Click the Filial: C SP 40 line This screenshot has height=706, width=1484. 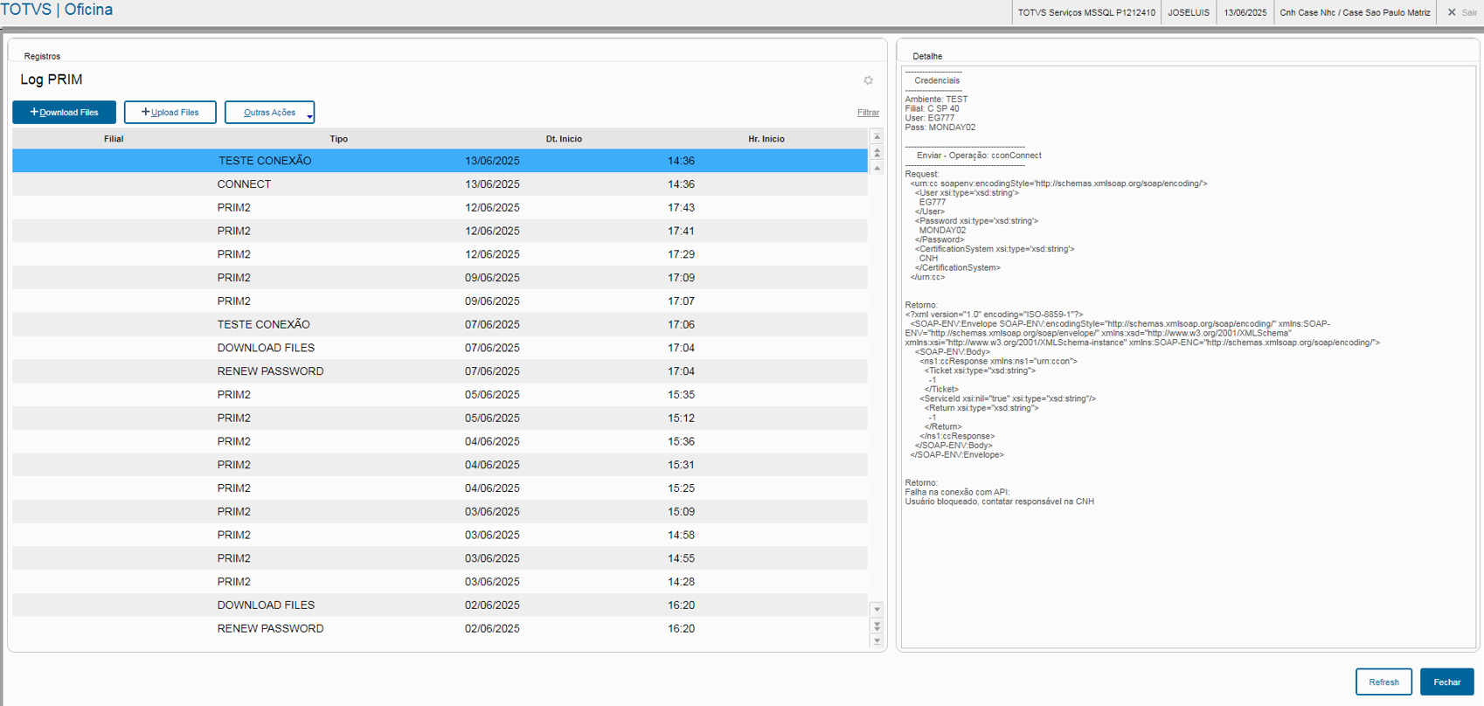pyautogui.click(x=932, y=109)
